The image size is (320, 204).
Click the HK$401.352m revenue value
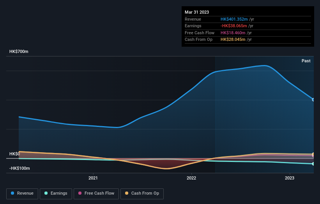[x=234, y=19]
